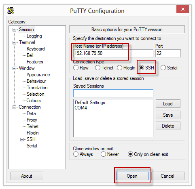195x189 pixels.
Task: Select COM4 in saved sessions list
Action: [x=81, y=108]
